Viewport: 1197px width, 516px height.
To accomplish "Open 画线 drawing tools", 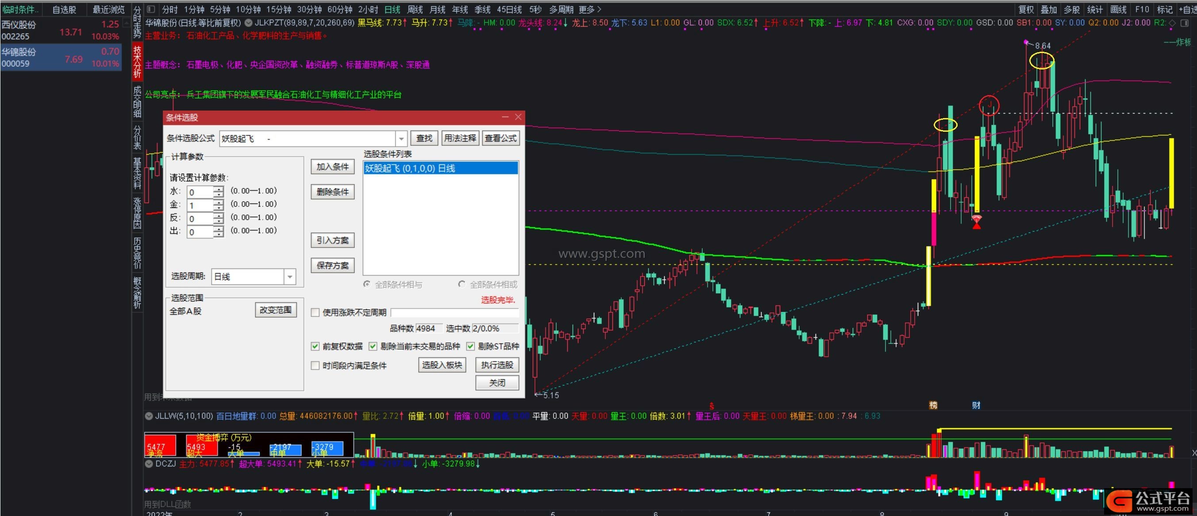I will click(1117, 9).
